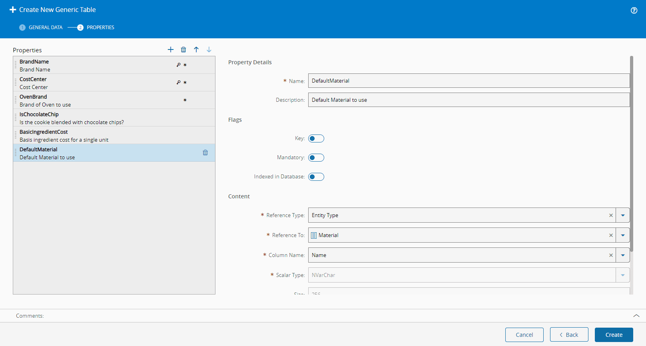The width and height of the screenshot is (646, 346).
Task: Click trash icon in Properties toolbar
Action: click(x=183, y=49)
